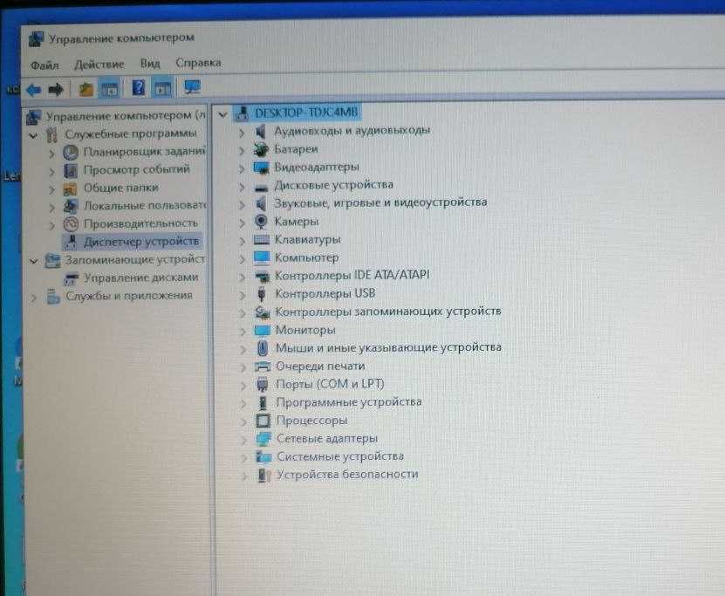Click the Сетевые адаптеры network icon

coord(263,438)
